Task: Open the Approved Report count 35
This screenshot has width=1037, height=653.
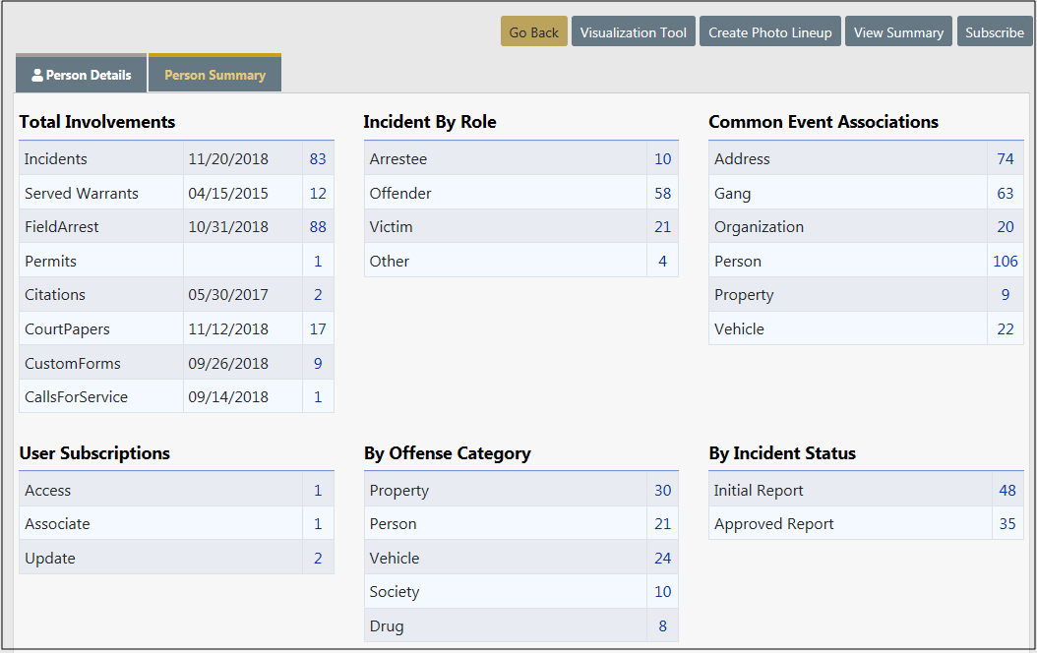Action: (1006, 523)
